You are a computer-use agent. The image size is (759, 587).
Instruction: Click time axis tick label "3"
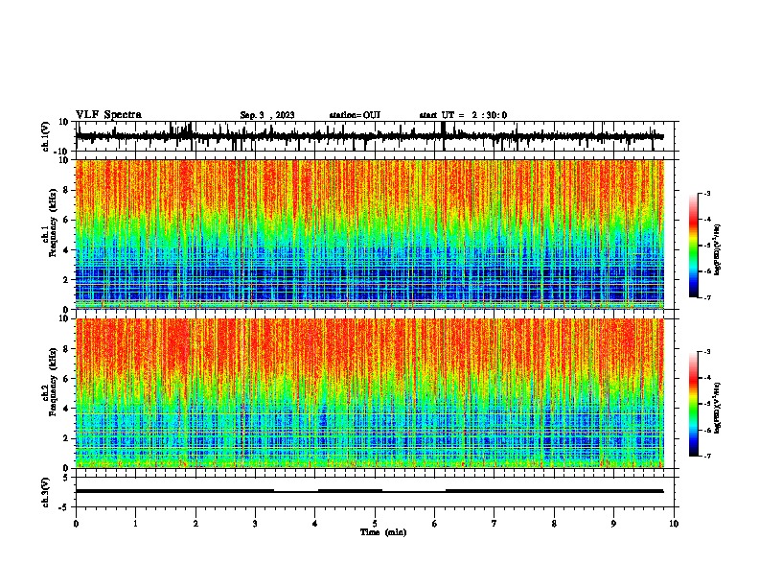[255, 523]
